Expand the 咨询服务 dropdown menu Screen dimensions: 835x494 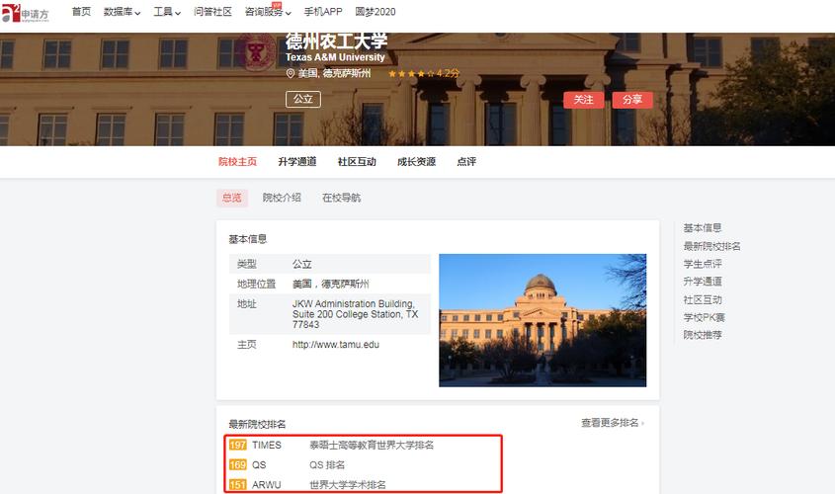pos(268,12)
